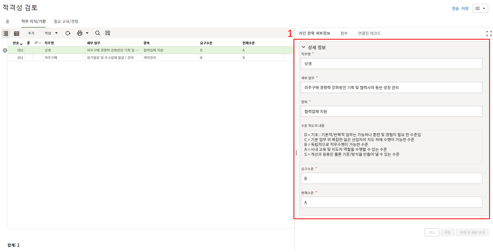
Task: Click the 추가 button in toolbar
Action: click(x=31, y=33)
